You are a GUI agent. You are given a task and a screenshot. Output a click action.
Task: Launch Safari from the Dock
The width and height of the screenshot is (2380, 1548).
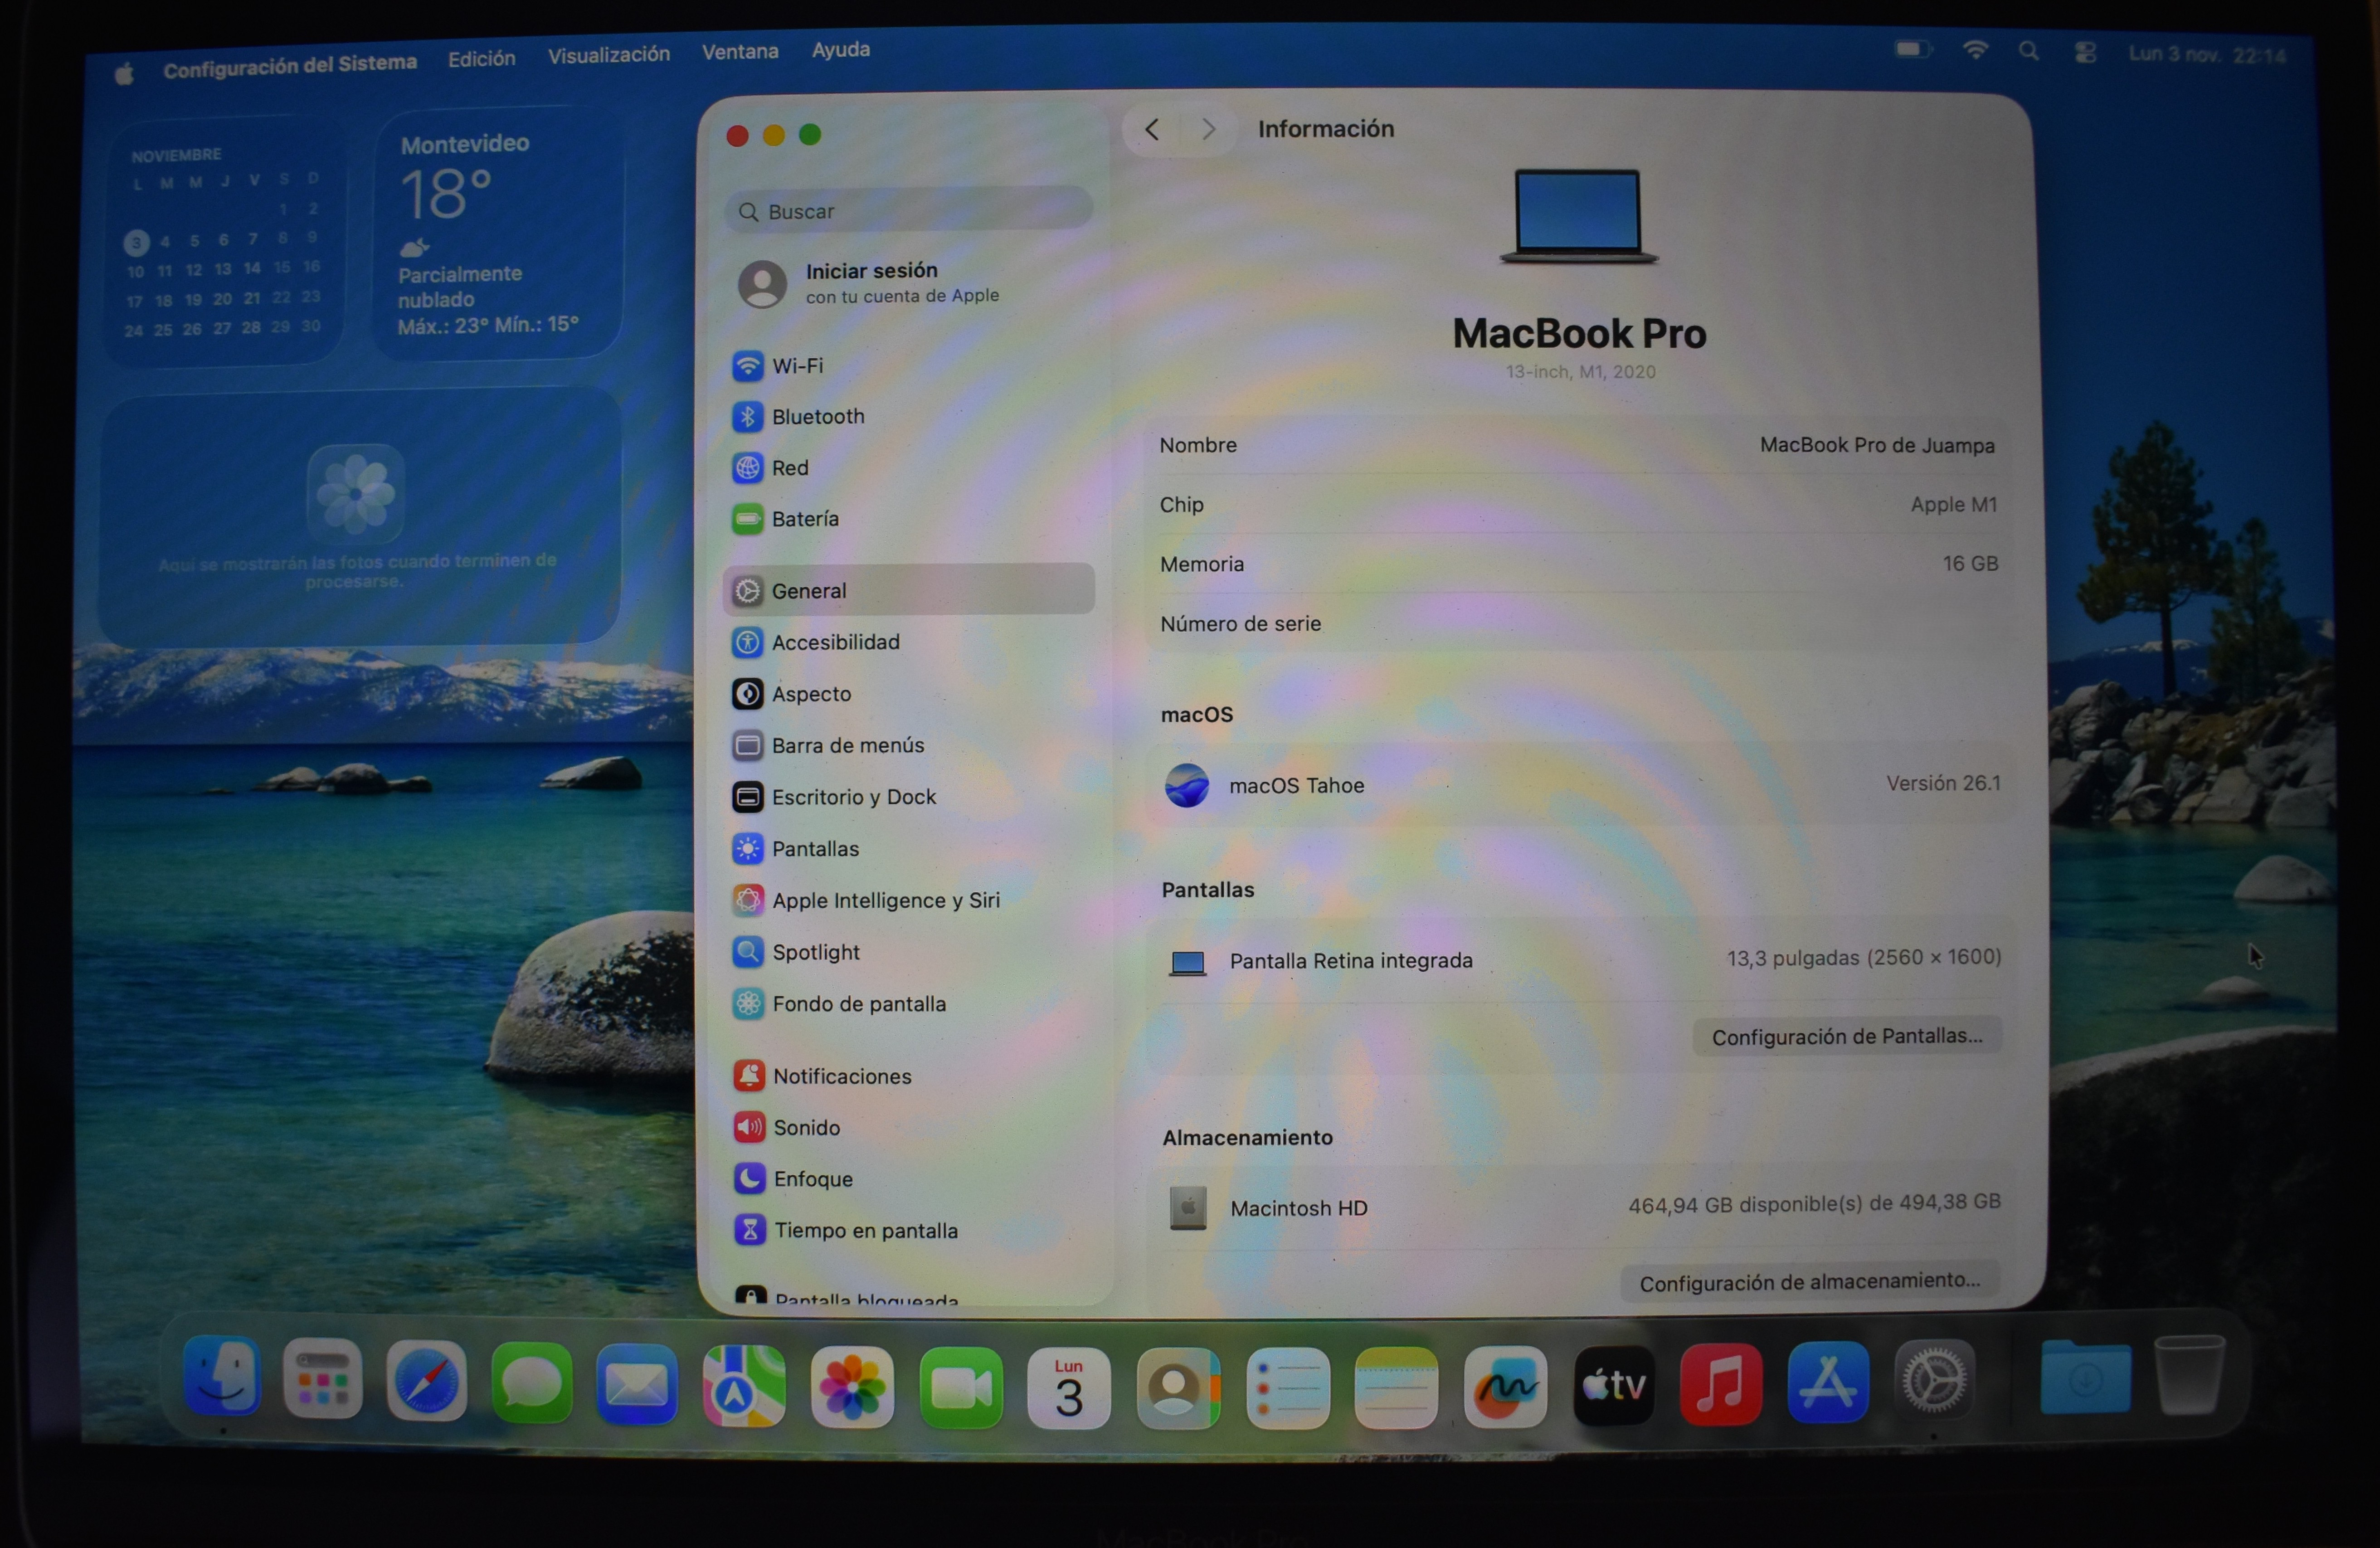(x=427, y=1381)
